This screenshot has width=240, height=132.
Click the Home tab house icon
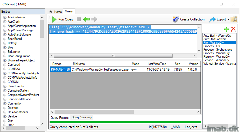coord(51,12)
